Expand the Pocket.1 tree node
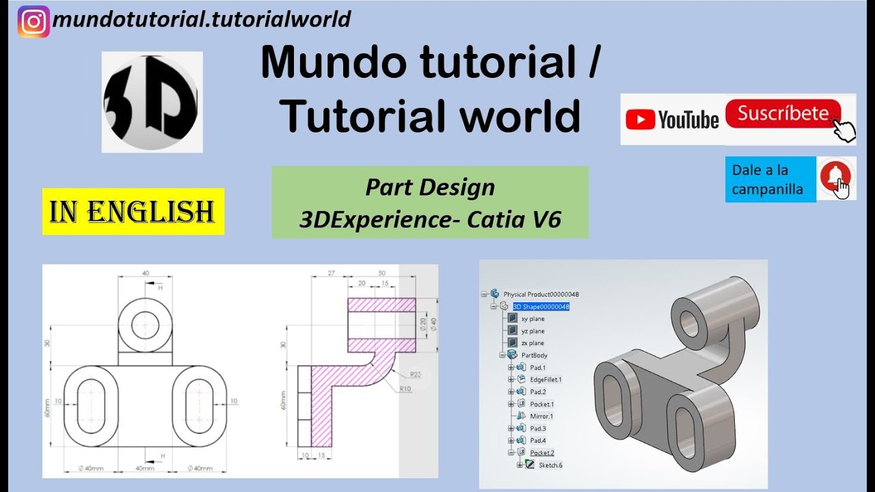This screenshot has height=492, width=875. [x=511, y=404]
